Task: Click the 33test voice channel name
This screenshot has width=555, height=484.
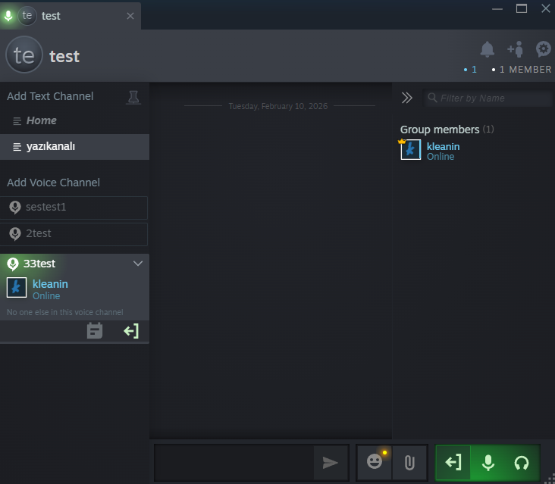Action: tap(39, 264)
